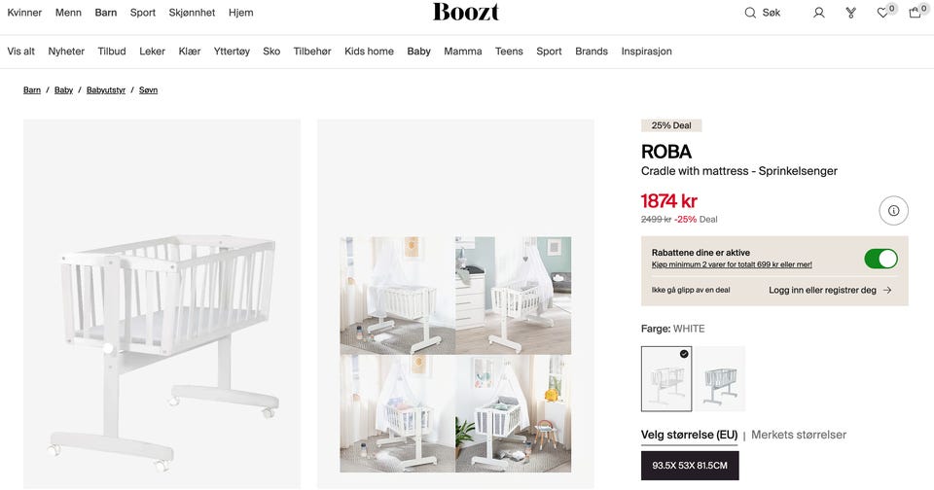The image size is (934, 490).
Task: Switch to Velg størrelse (EU) tab
Action: [689, 435]
